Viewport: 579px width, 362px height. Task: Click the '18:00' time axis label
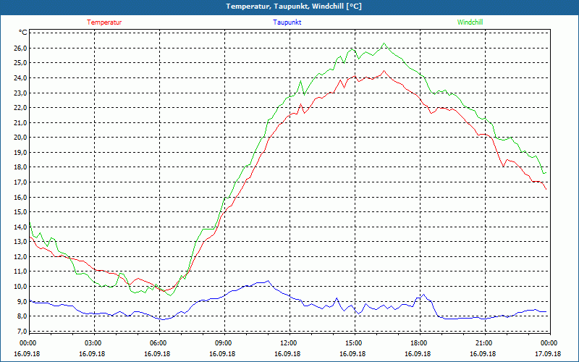[x=418, y=343]
